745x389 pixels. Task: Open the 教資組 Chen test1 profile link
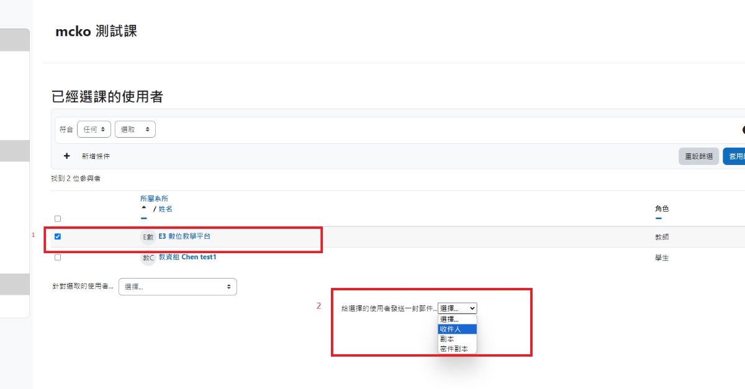click(187, 257)
